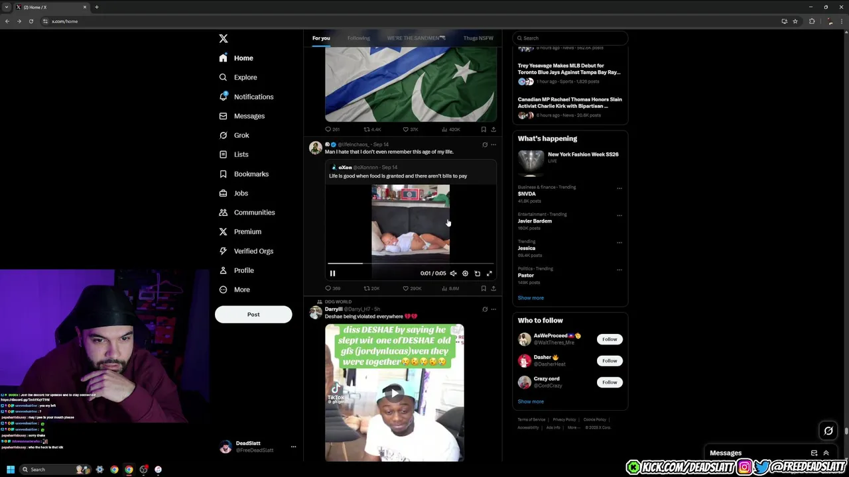This screenshot has width=849, height=477.
Task: Like the lifeinchaos post with 290K likes
Action: point(412,289)
